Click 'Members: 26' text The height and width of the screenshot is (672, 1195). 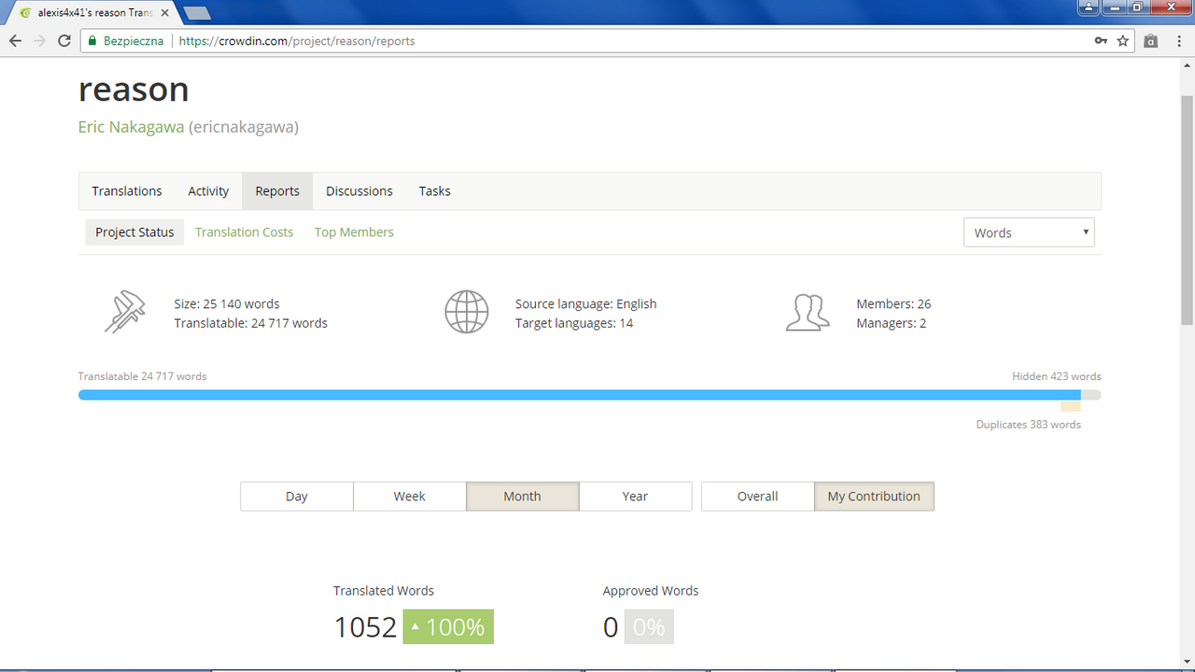pos(893,304)
